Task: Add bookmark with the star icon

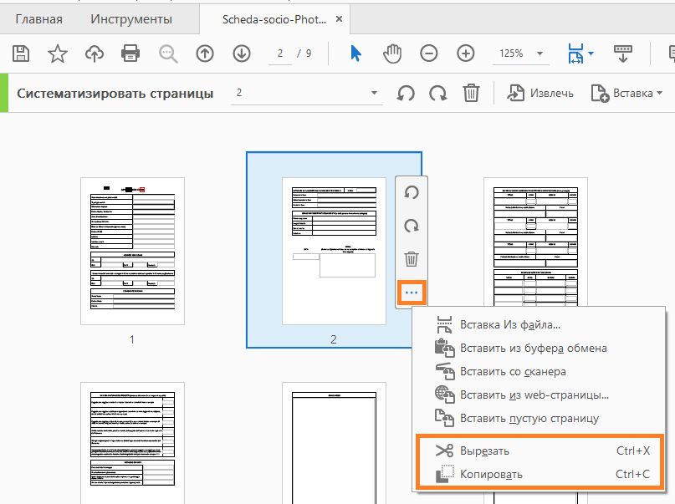Action: [57, 53]
